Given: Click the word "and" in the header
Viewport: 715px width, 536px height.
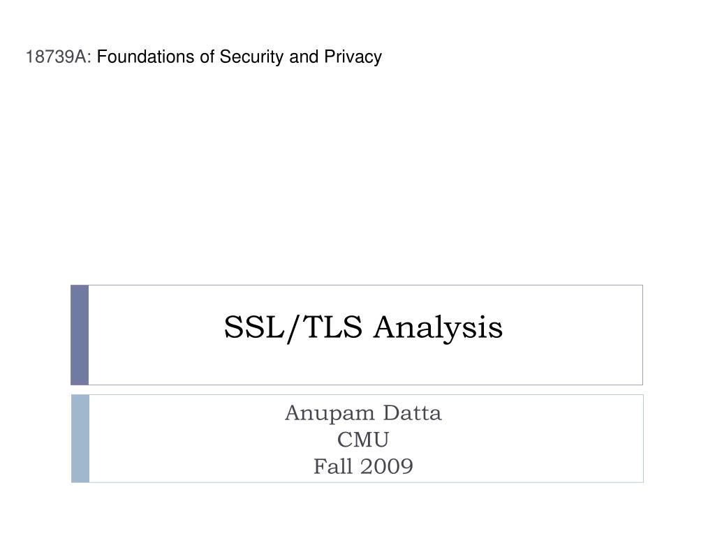Looking at the screenshot, I should (304, 57).
